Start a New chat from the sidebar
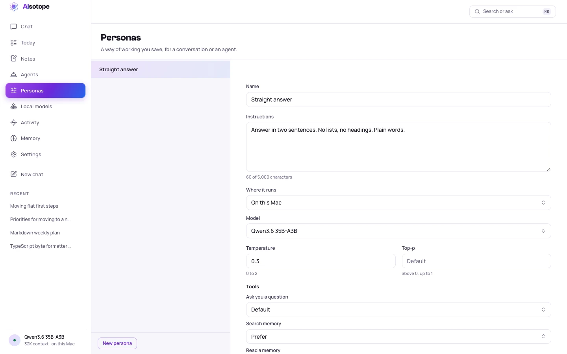The image size is (567, 354). point(45,174)
